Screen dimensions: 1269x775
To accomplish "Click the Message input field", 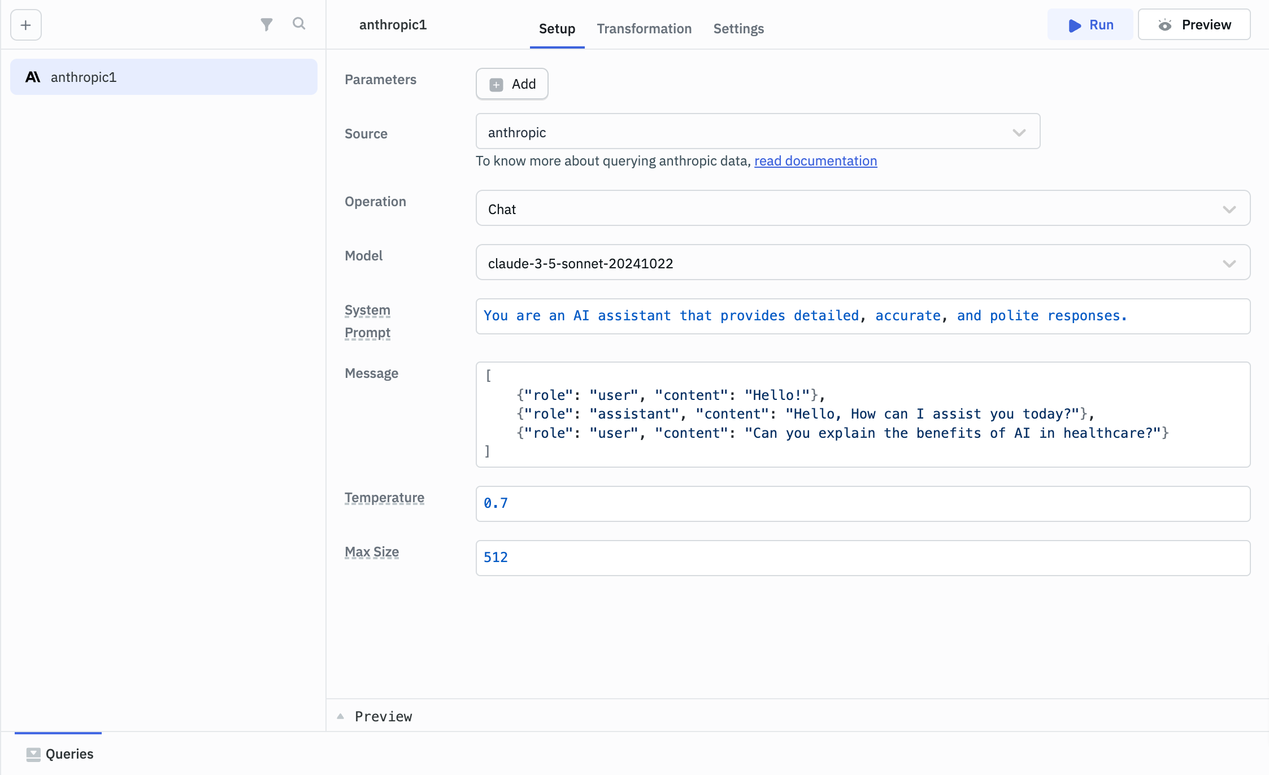I will coord(862,413).
